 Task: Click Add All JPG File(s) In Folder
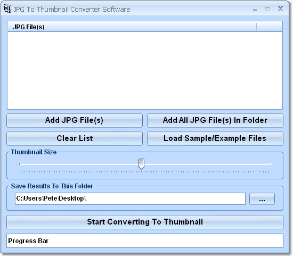215,120
